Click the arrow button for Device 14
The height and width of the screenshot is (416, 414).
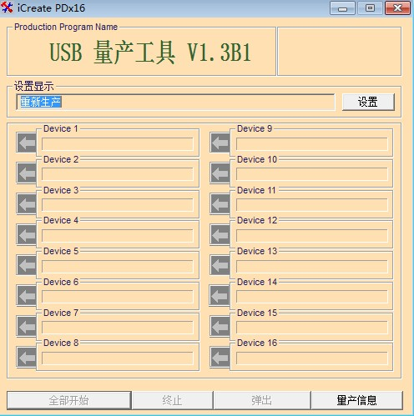pos(220,295)
